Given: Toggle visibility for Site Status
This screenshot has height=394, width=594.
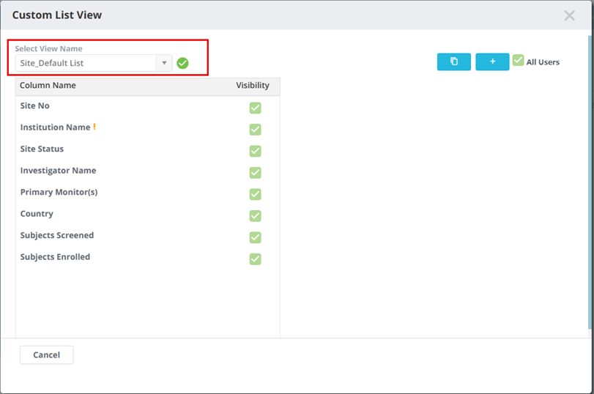Looking at the screenshot, I should coord(255,151).
